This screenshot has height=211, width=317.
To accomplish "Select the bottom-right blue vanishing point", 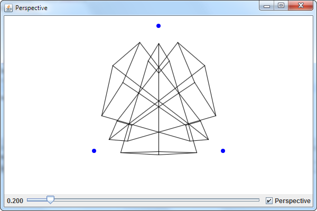I will coord(223,151).
